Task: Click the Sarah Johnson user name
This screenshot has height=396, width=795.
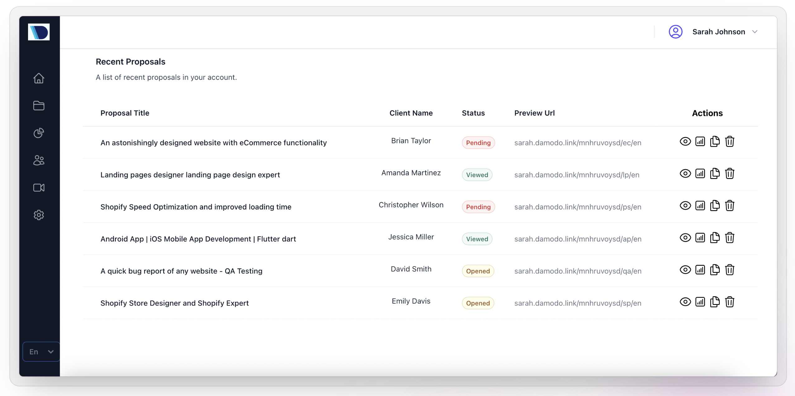Action: [x=718, y=32]
